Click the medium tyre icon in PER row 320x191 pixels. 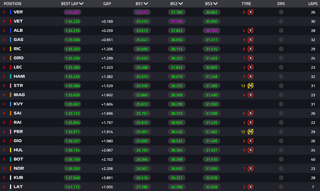250,132
